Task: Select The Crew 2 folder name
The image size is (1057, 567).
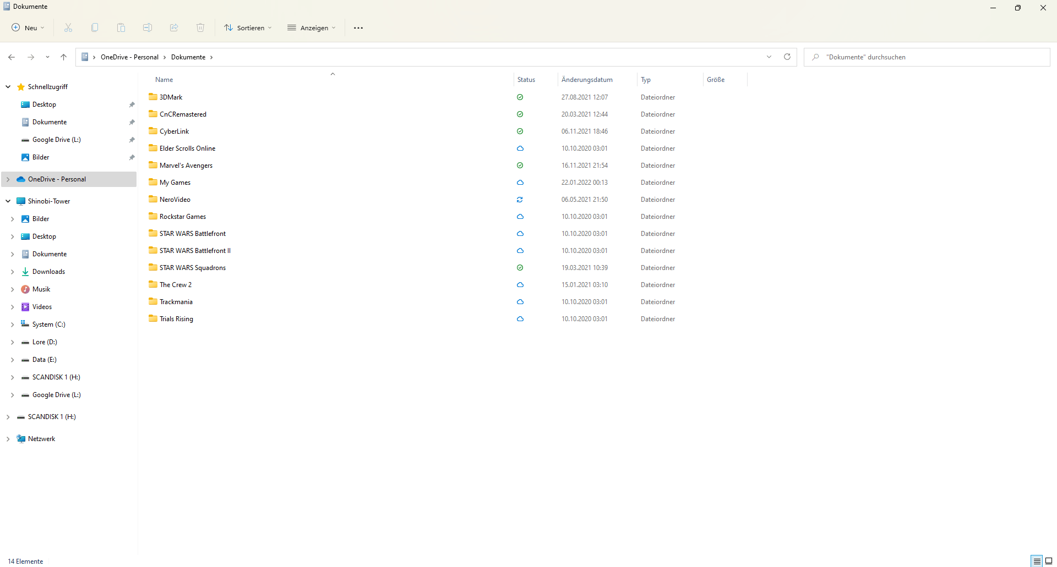Action: click(176, 285)
